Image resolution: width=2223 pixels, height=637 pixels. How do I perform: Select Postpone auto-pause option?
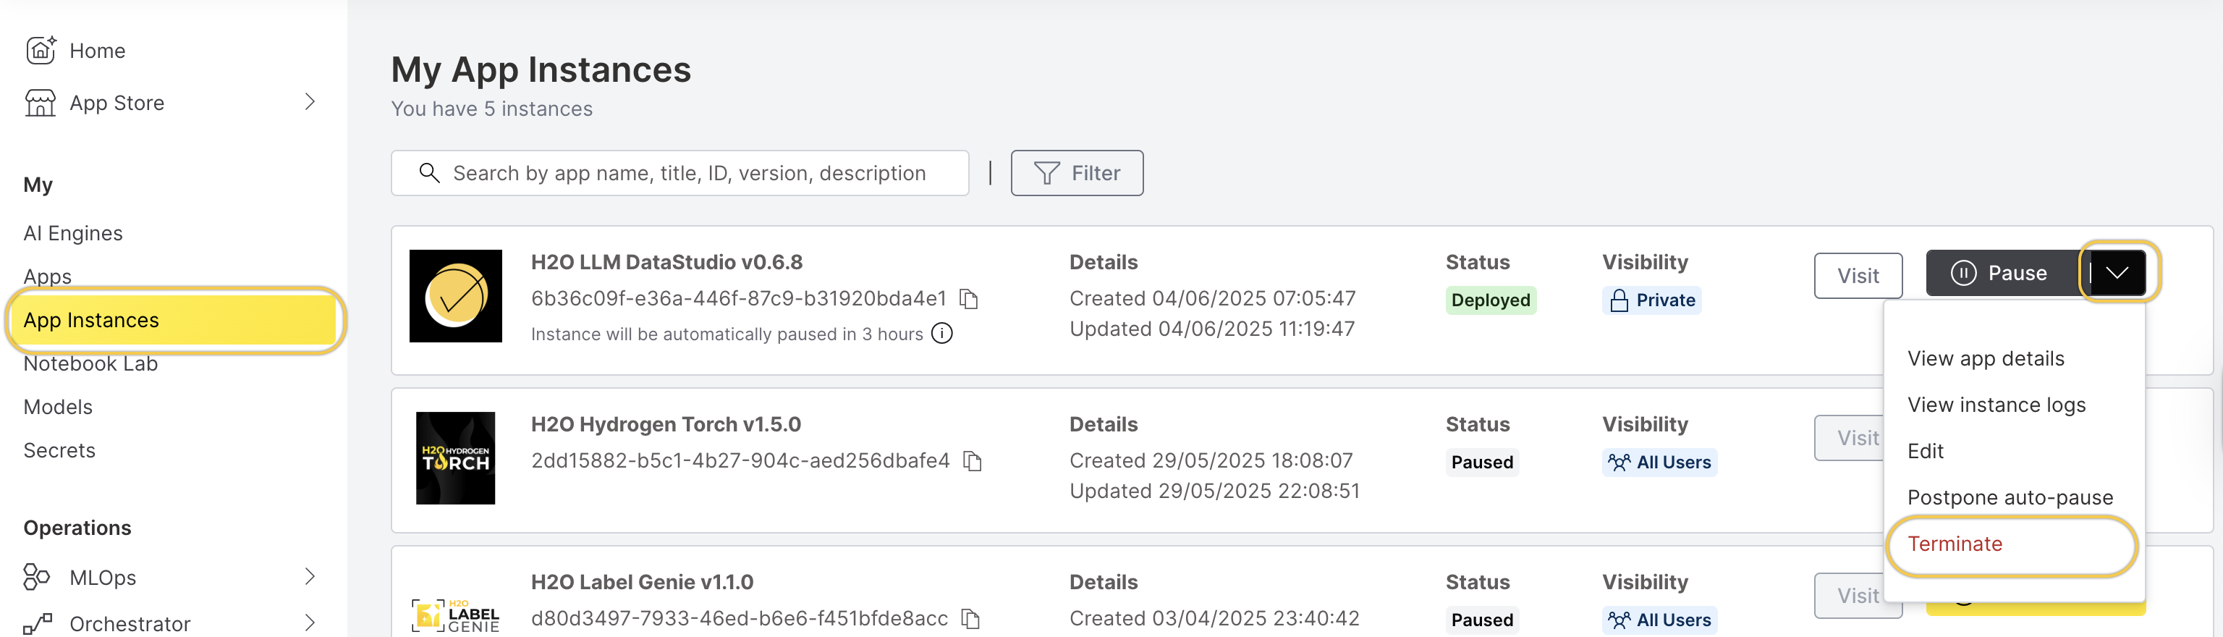tap(2010, 497)
